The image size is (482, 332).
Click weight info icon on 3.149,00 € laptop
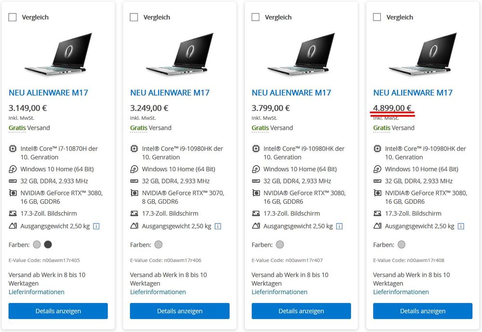coord(96,226)
